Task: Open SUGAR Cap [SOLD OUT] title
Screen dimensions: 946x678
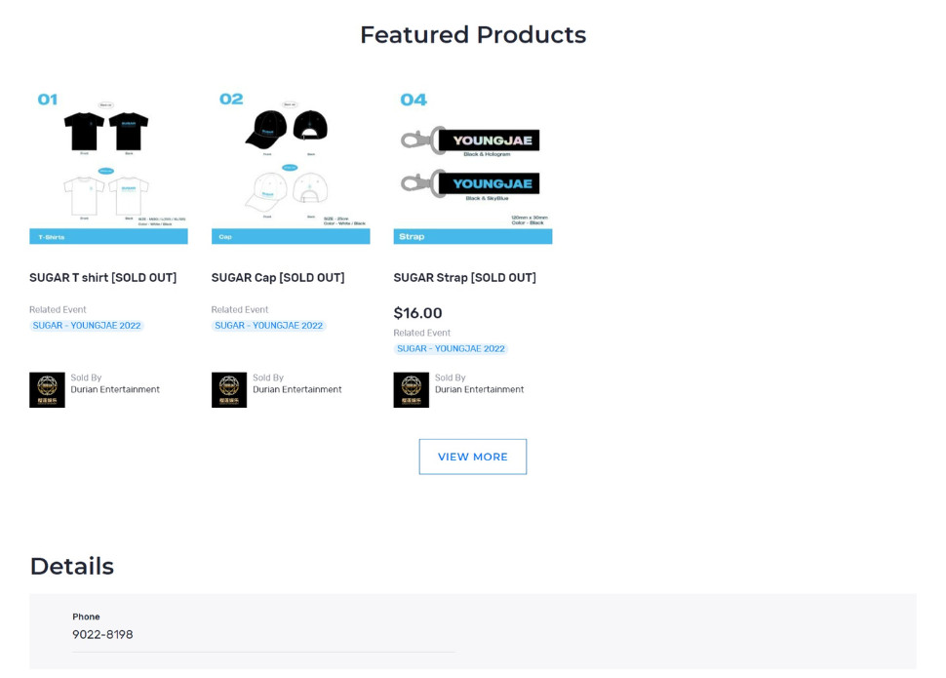Action: click(x=278, y=278)
